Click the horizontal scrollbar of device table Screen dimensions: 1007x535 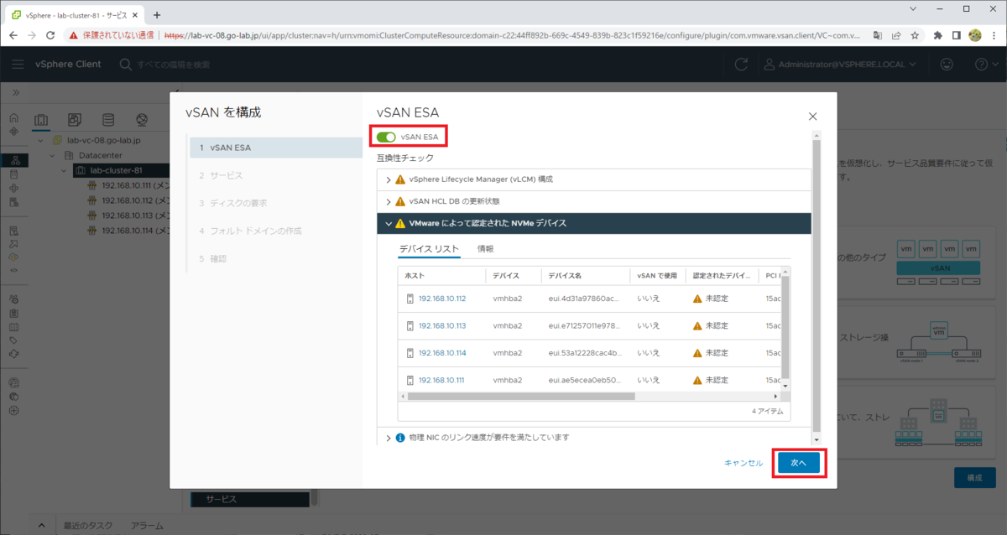(x=520, y=396)
